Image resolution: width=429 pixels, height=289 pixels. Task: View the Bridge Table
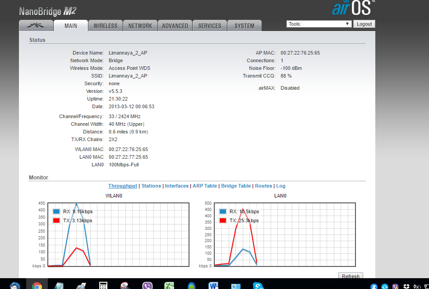[x=236, y=186]
